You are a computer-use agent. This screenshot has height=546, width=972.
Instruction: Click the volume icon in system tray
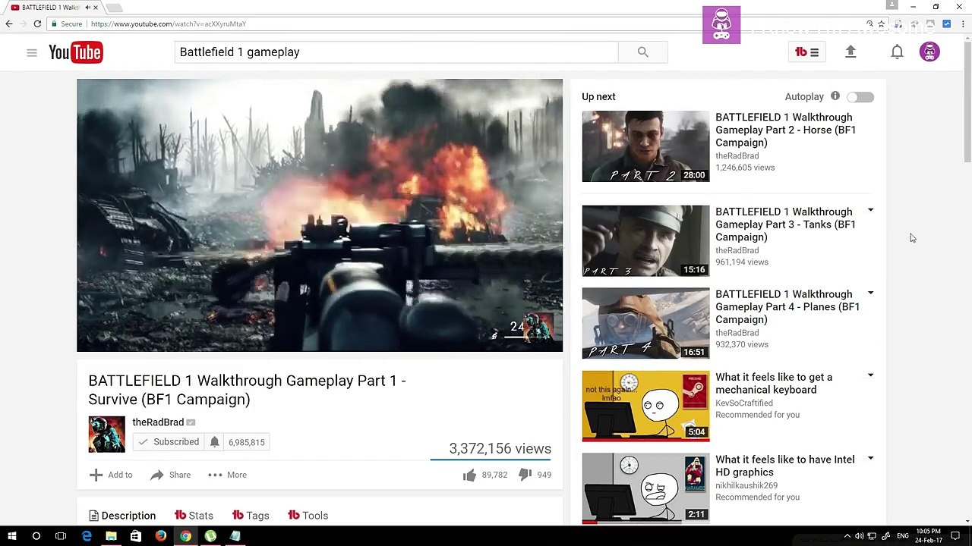pyautogui.click(x=859, y=536)
